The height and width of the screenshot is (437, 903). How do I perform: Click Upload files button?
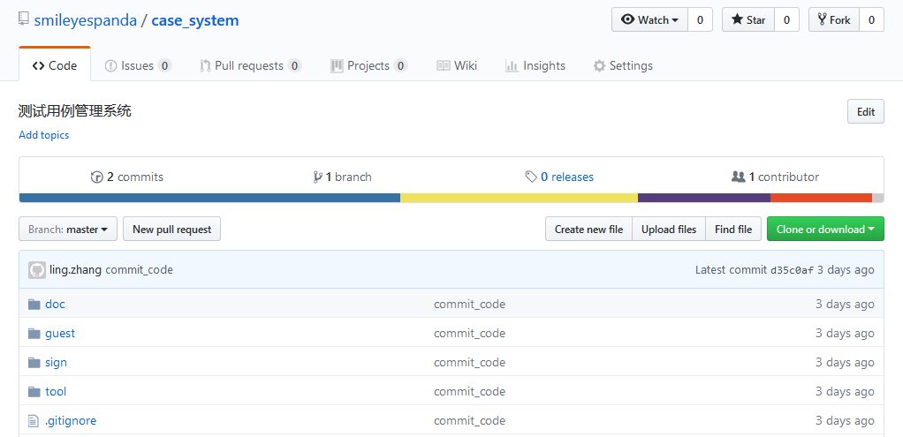[669, 230]
